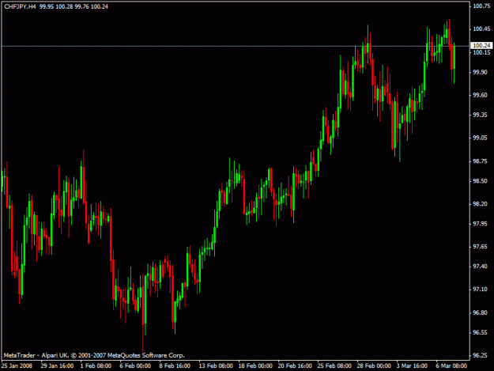494x371 pixels.
Task: Click the 100.45 price scale label
Action: 482,29
